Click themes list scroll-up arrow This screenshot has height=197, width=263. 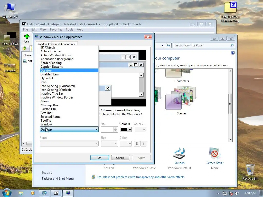[230, 71]
